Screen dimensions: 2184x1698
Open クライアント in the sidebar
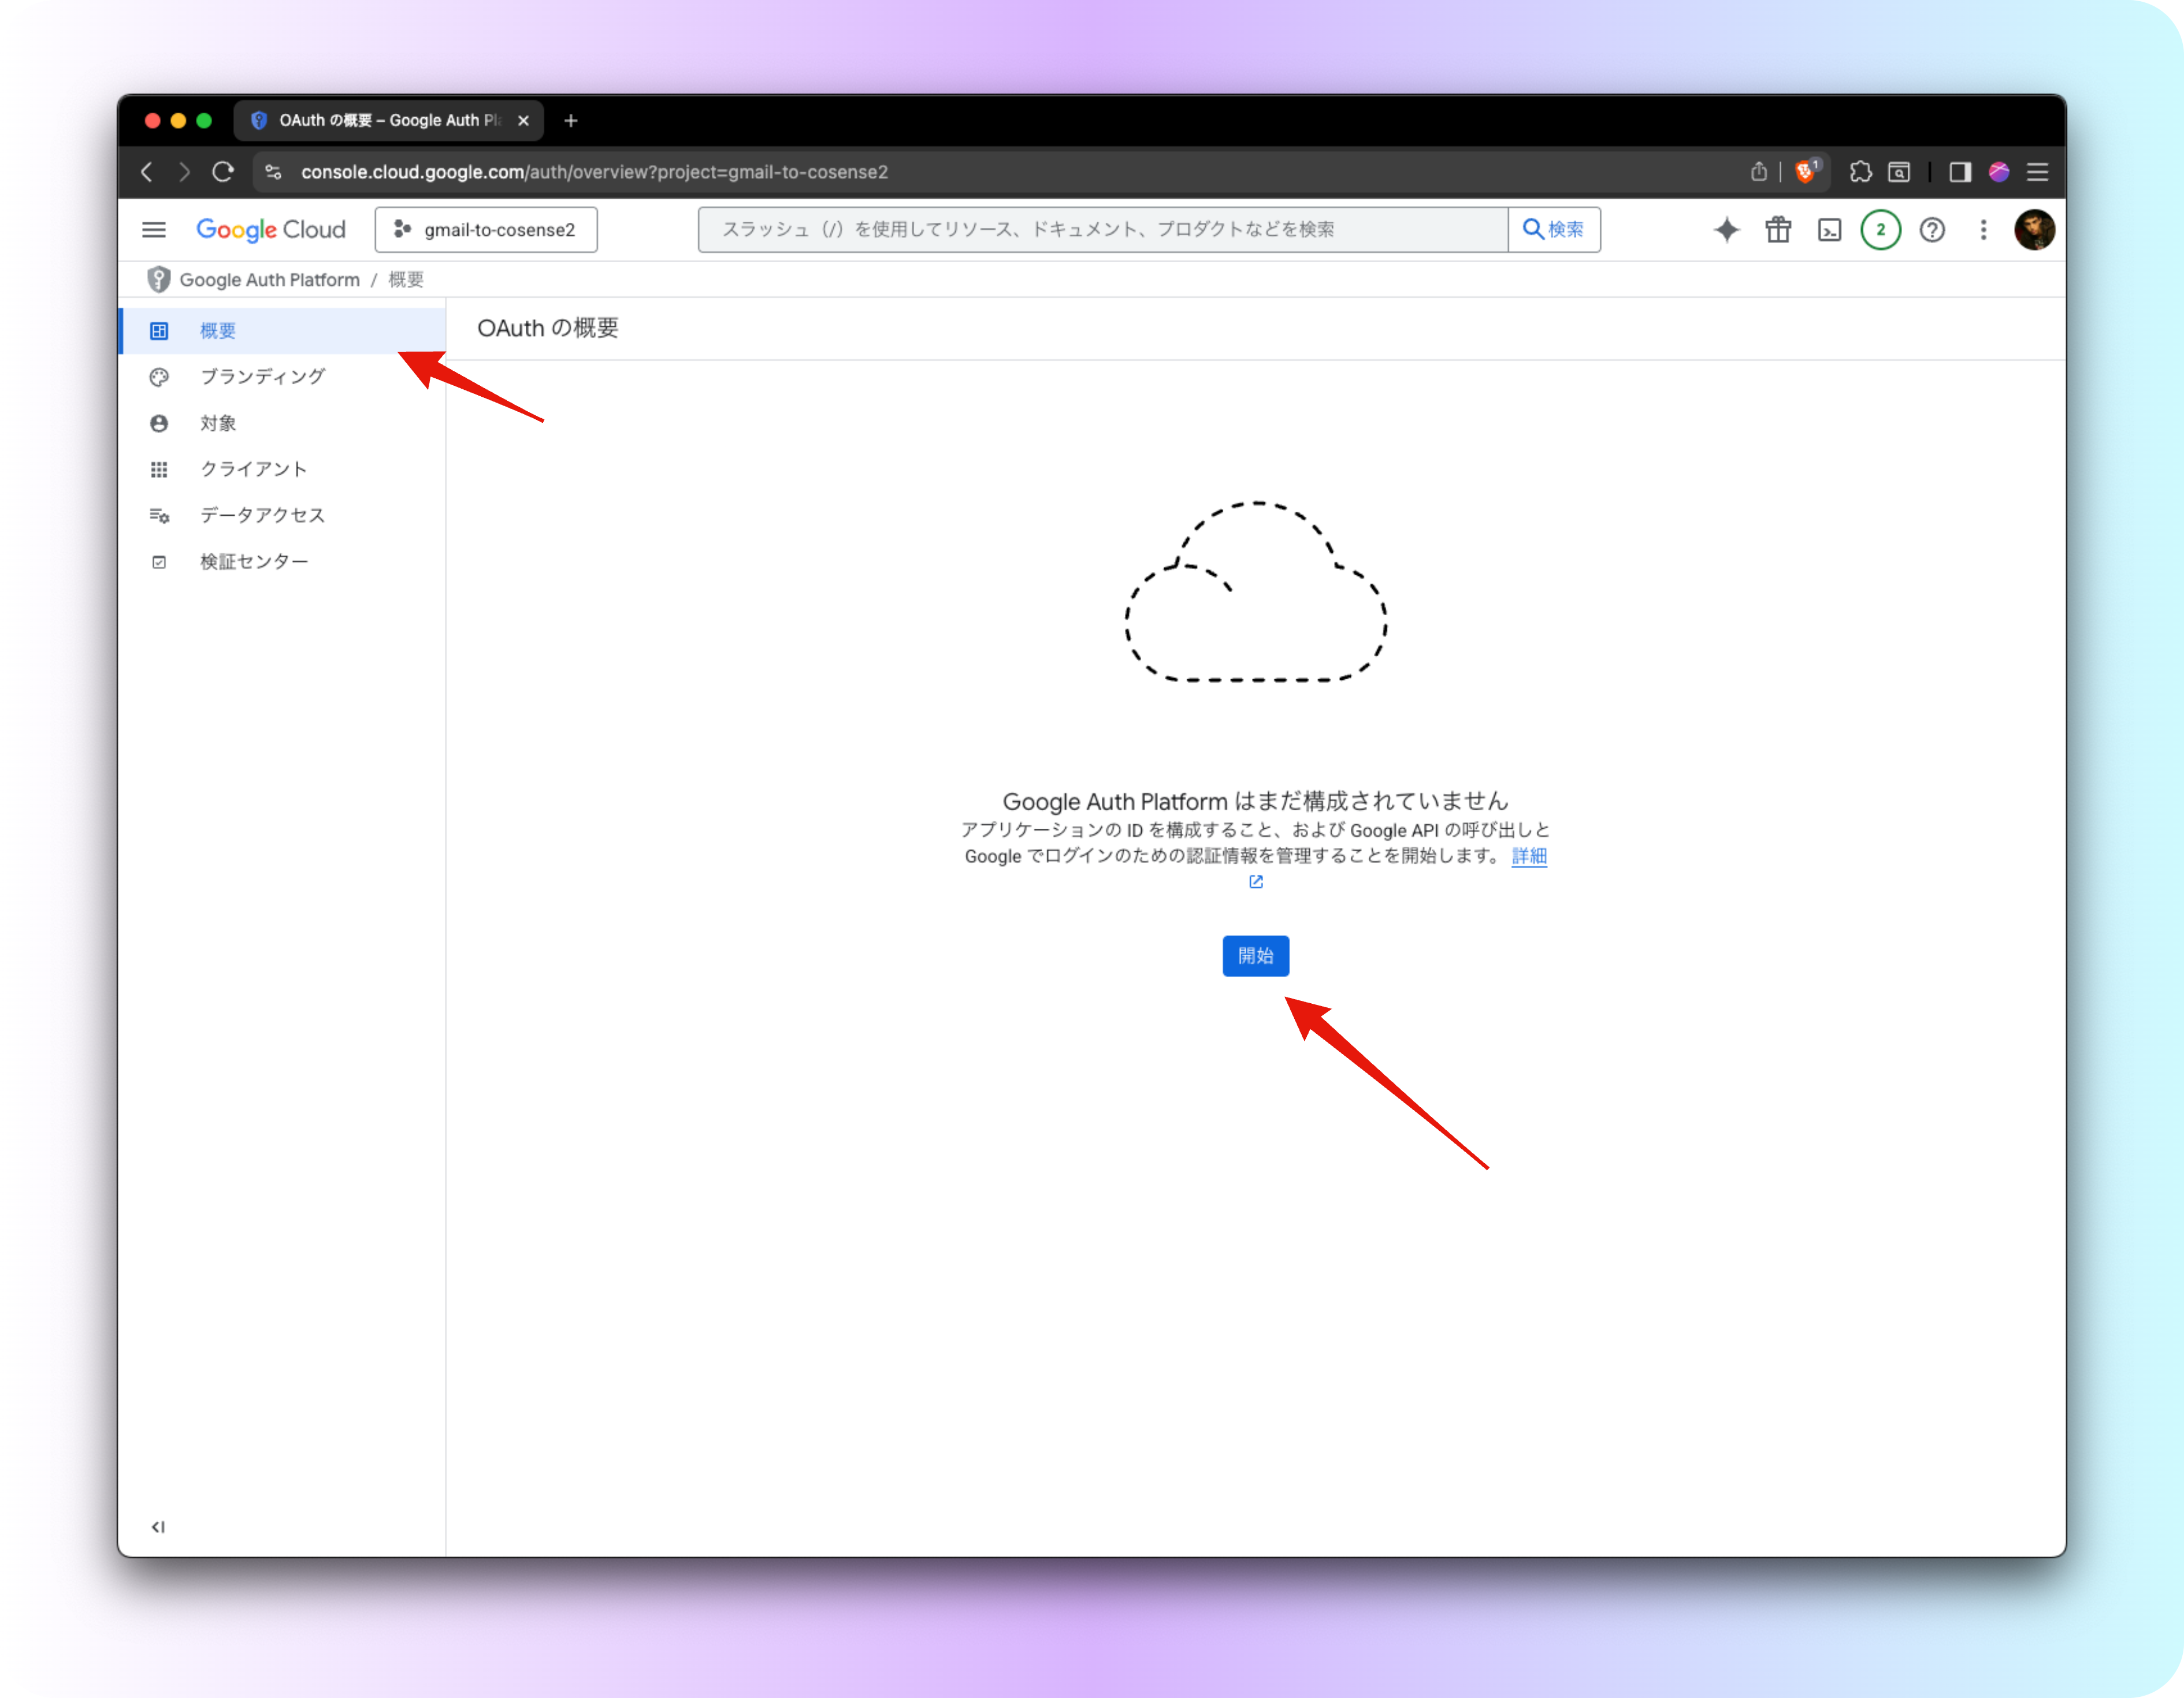tap(283, 470)
